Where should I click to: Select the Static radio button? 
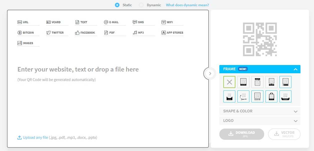pyautogui.click(x=117, y=5)
